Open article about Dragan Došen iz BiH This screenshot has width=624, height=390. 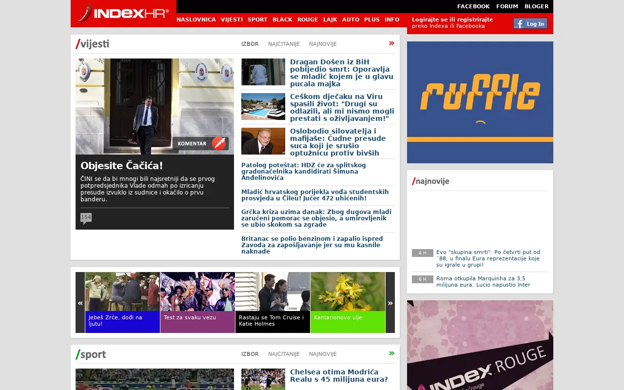tap(342, 73)
